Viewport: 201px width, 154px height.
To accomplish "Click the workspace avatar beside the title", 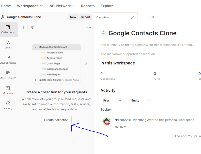I will pos(103,33).
